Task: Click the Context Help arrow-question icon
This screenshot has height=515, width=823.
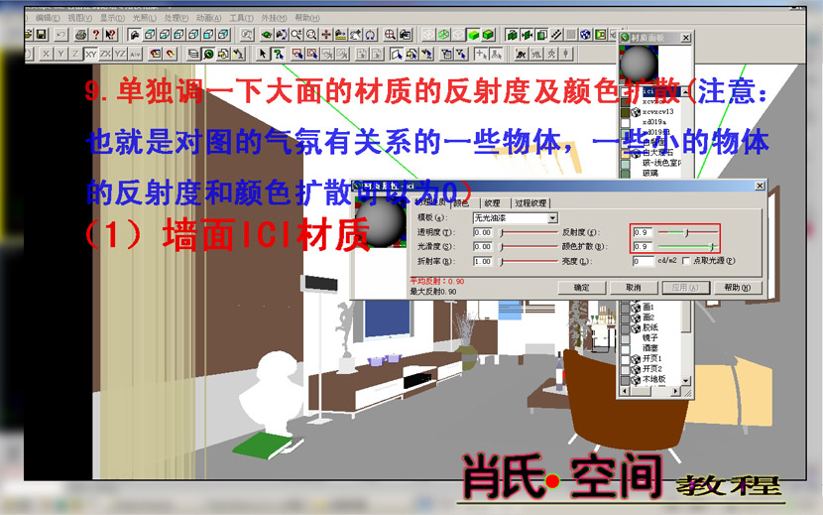Action: click(x=110, y=35)
